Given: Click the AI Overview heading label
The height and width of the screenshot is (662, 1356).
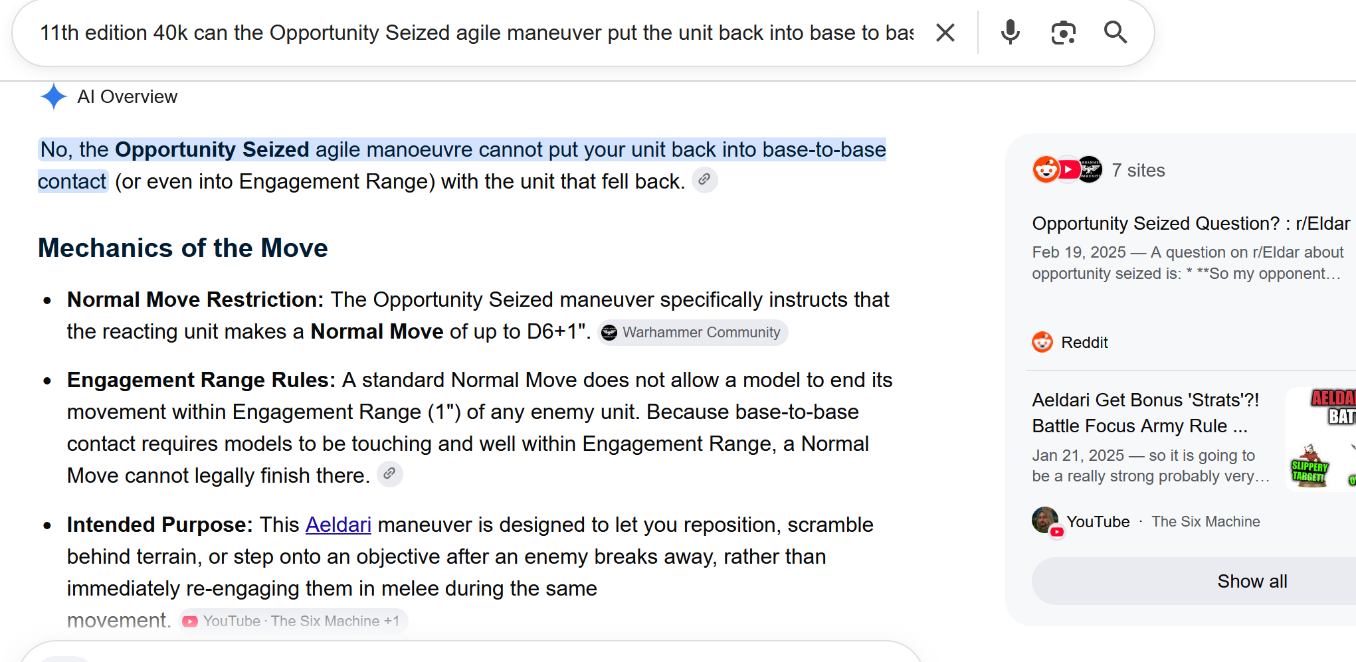Looking at the screenshot, I should pos(128,97).
